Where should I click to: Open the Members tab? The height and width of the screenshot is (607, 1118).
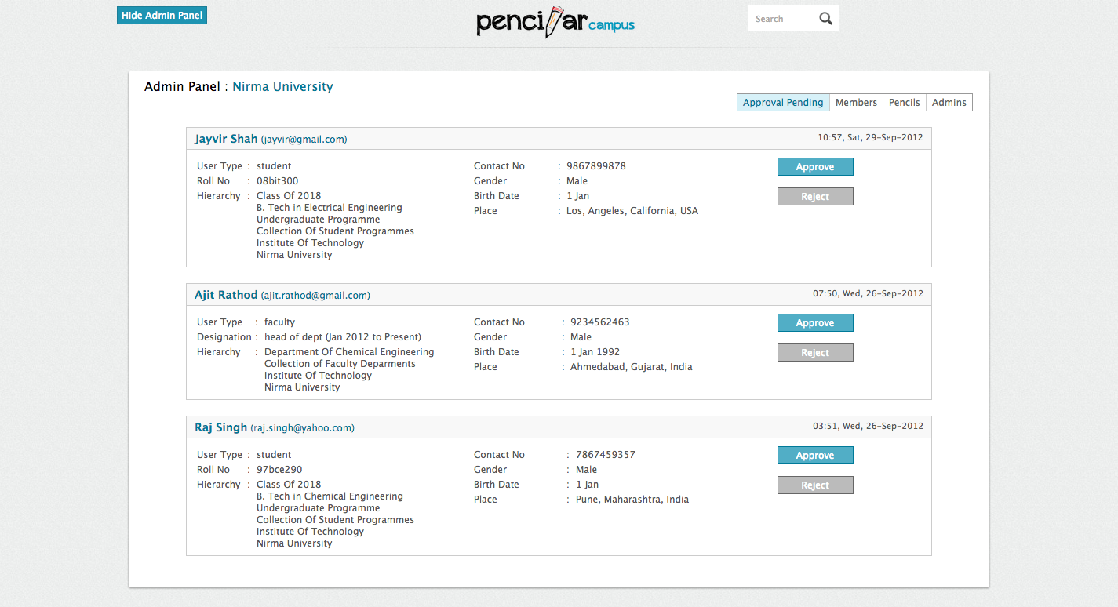click(856, 103)
